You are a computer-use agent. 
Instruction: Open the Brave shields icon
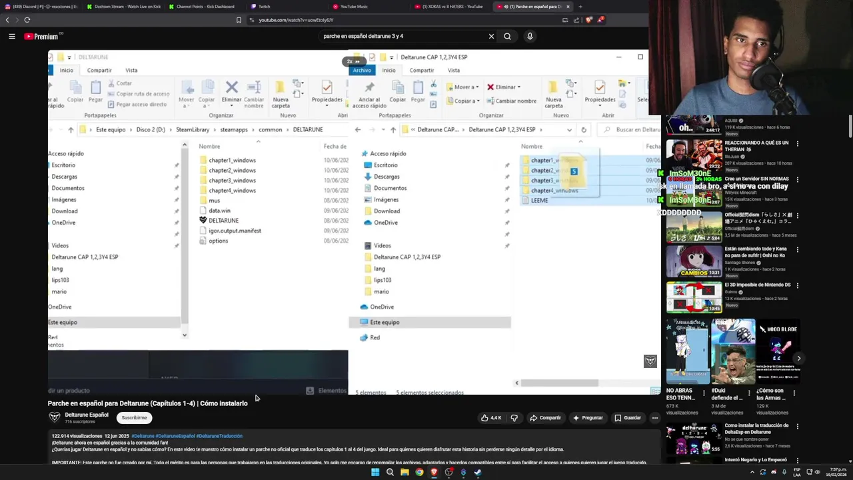point(588,20)
